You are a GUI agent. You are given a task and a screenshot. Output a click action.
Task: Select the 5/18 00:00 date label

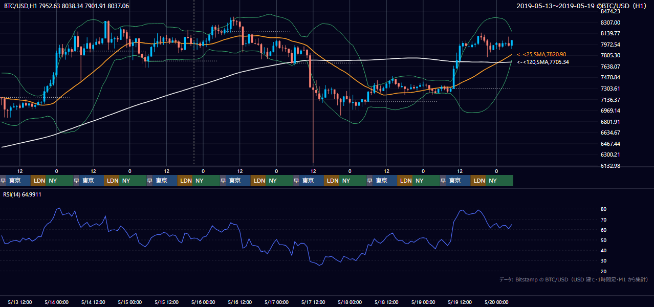click(350, 302)
